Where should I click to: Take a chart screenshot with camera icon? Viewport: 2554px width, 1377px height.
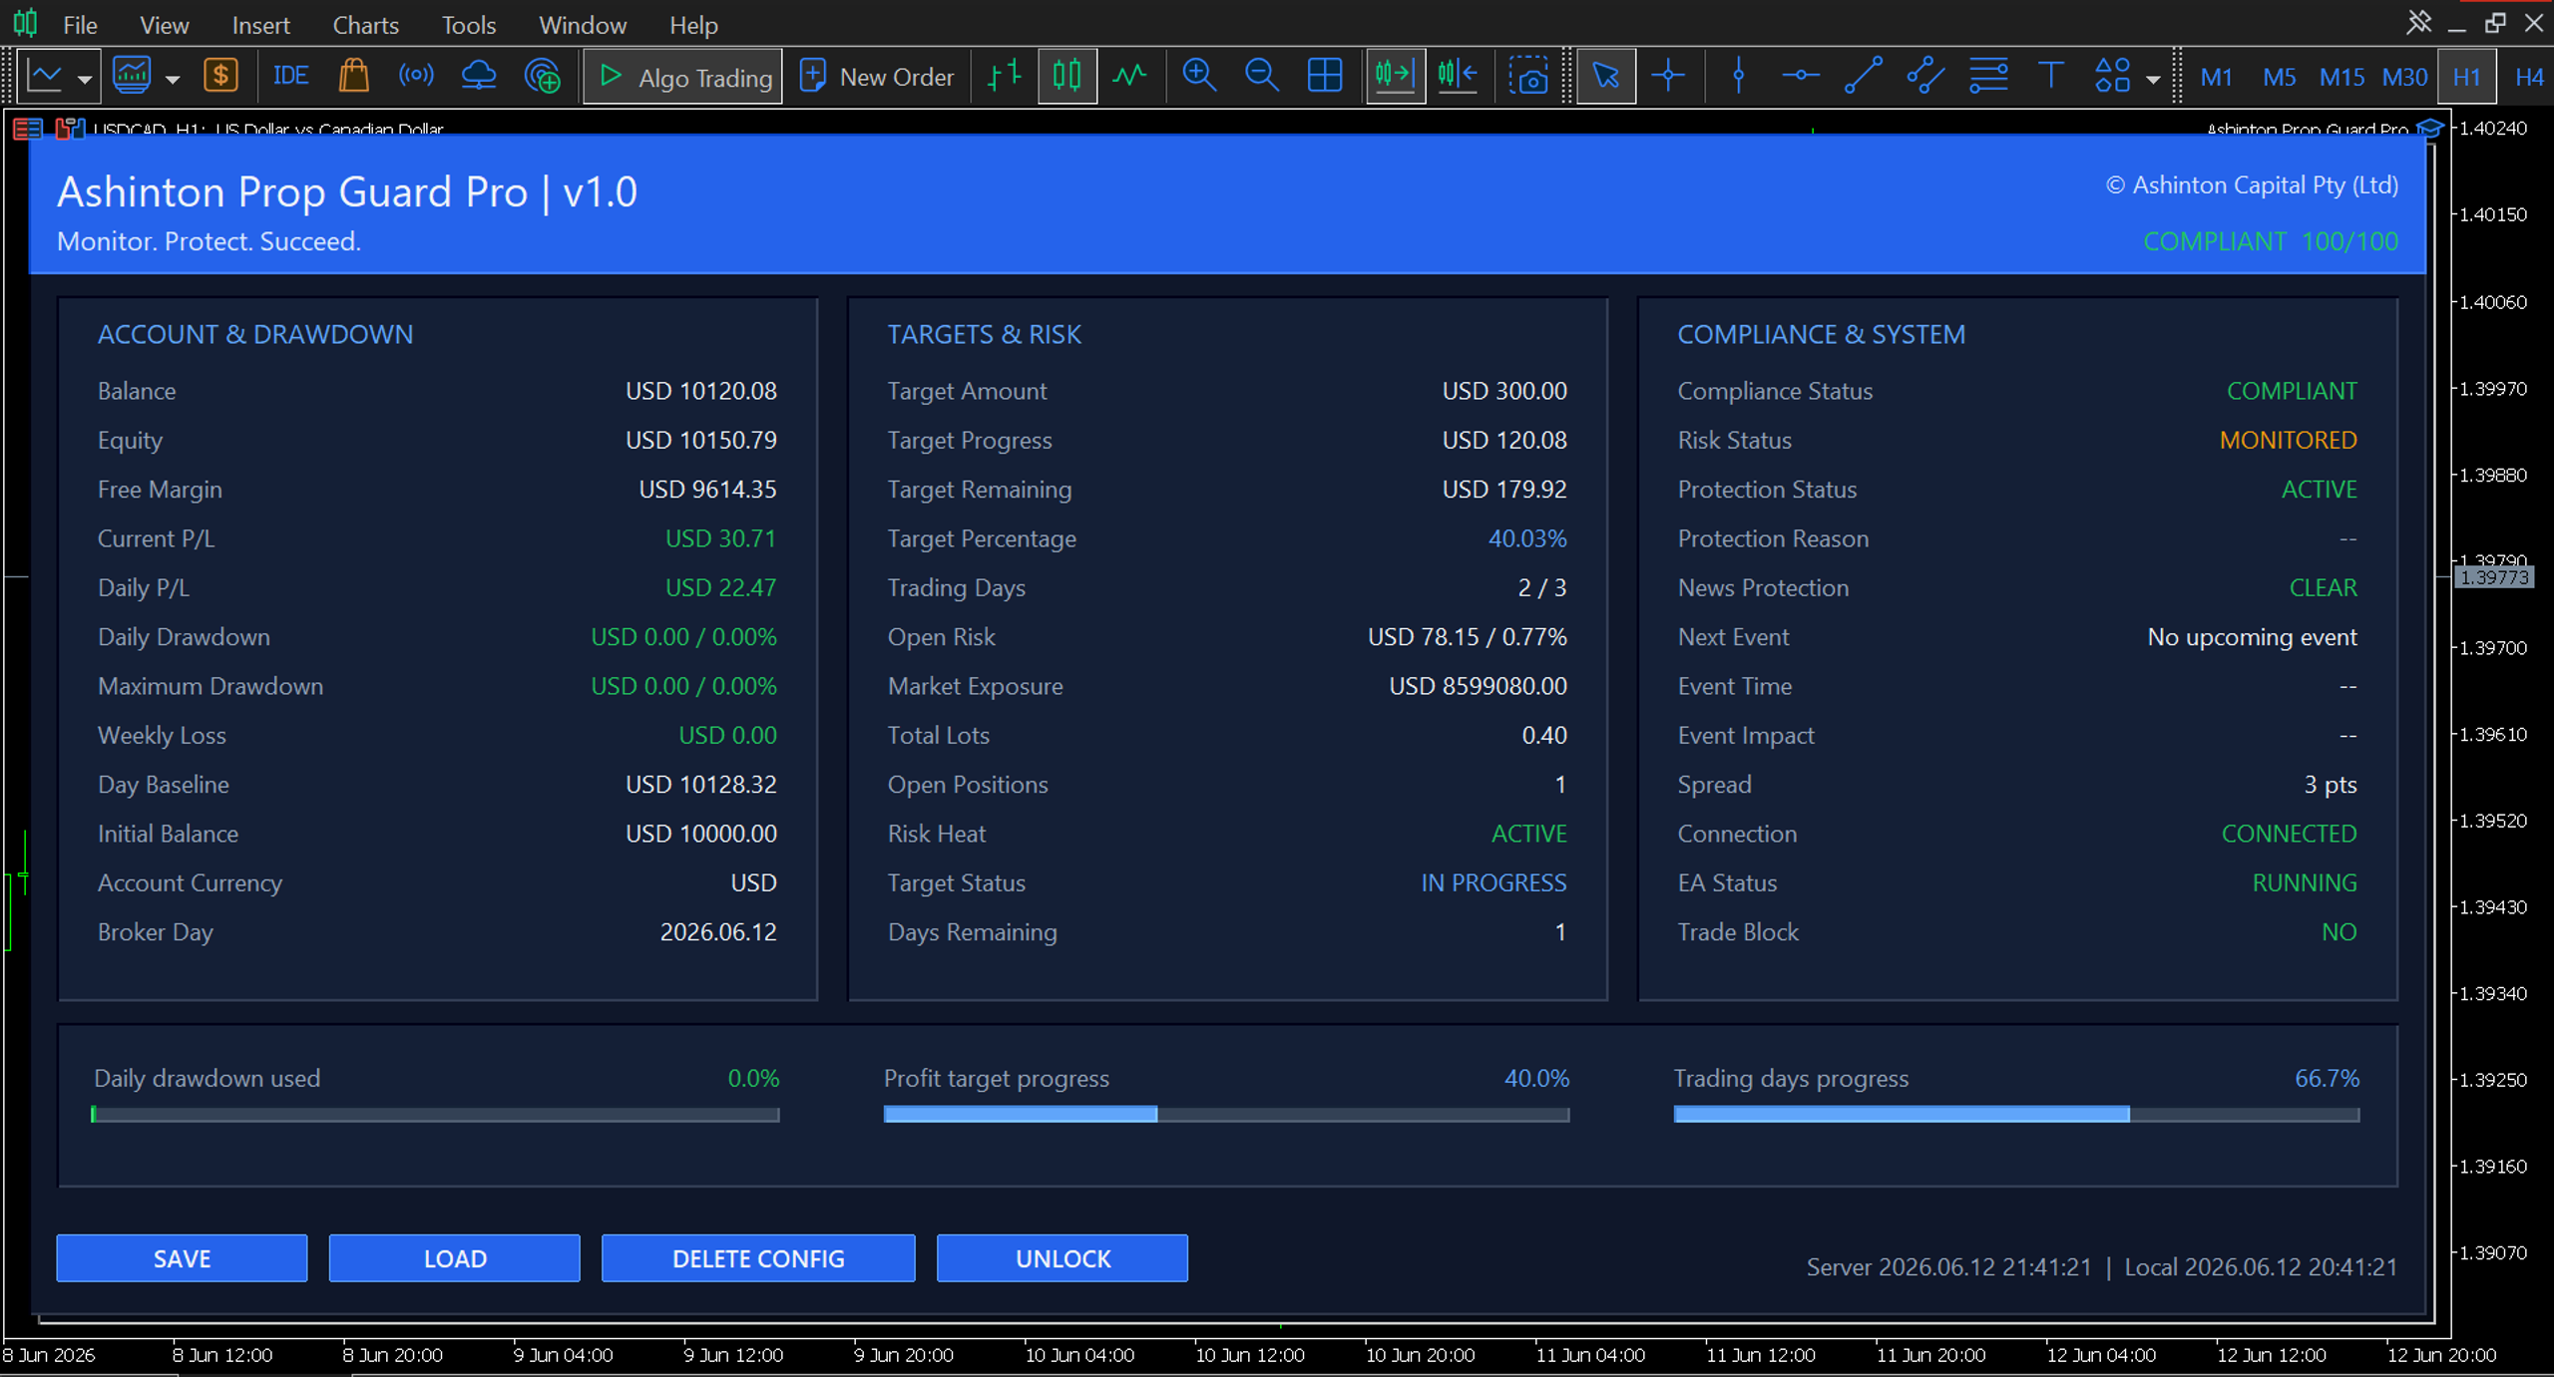coord(1527,76)
